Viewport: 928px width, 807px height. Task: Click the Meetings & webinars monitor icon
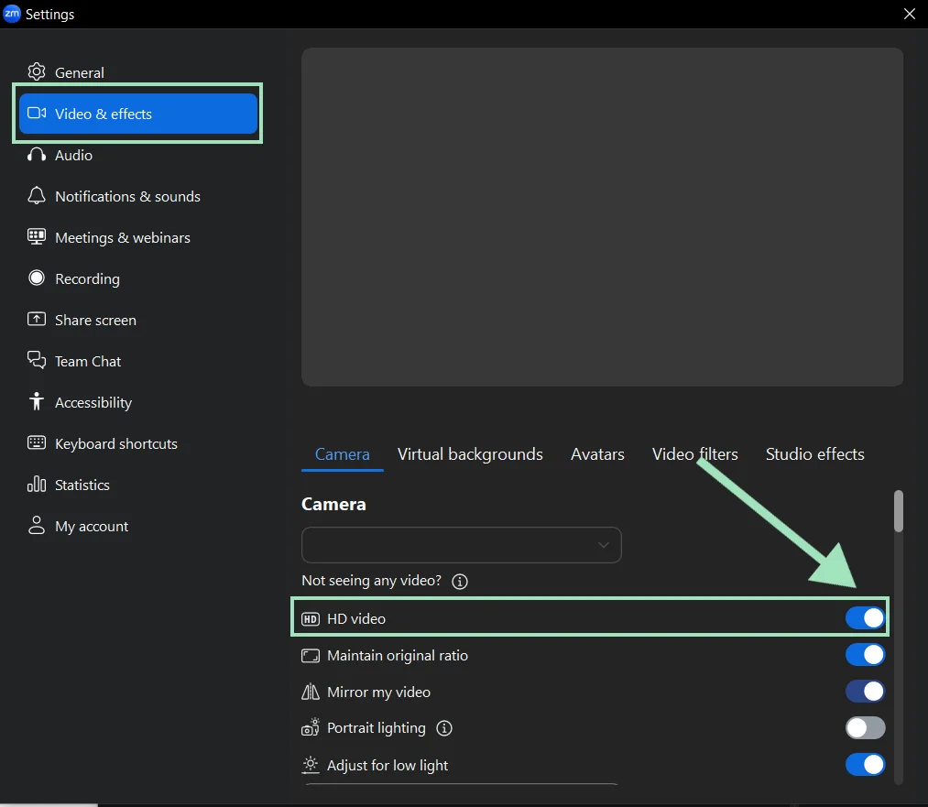tap(36, 237)
